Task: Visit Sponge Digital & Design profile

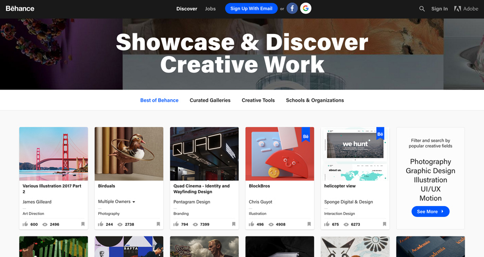Action: point(349,202)
